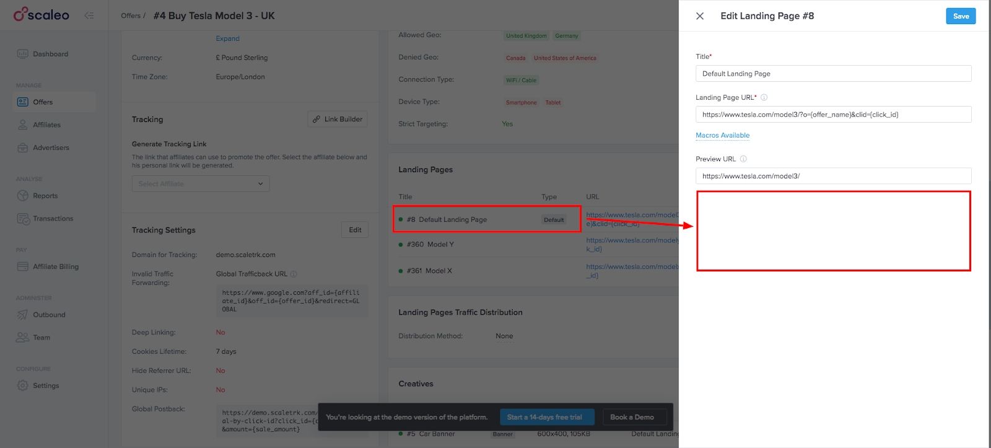The width and height of the screenshot is (991, 448).
Task: Open the Select Affiliate dropdown
Action: (x=201, y=183)
